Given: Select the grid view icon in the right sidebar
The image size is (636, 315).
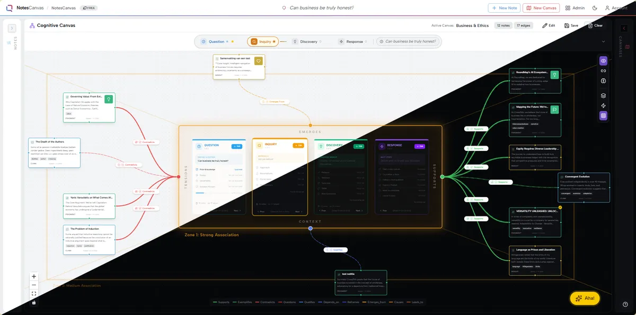Looking at the screenshot, I should click(x=603, y=115).
